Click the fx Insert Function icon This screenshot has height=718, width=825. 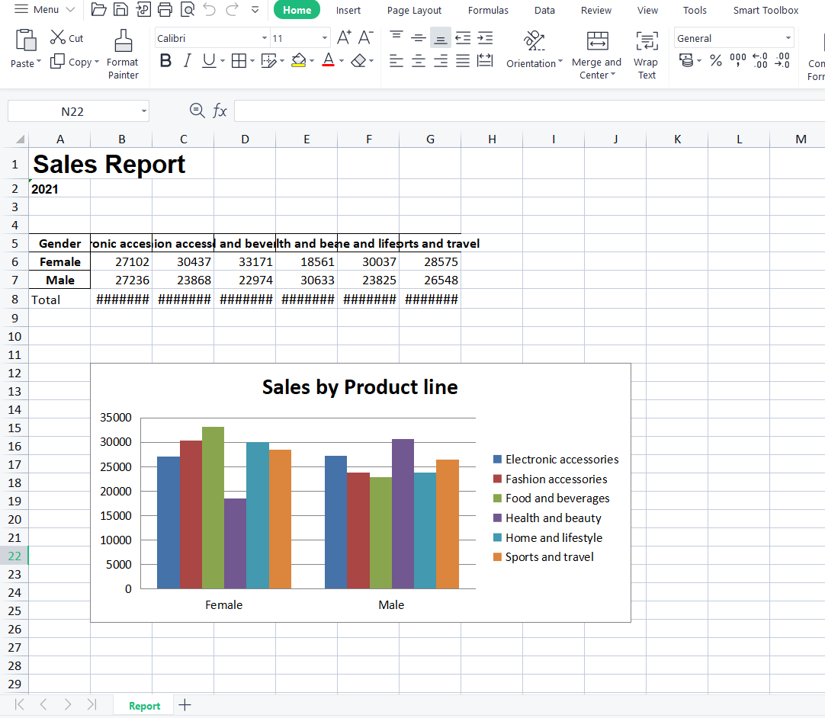click(220, 111)
